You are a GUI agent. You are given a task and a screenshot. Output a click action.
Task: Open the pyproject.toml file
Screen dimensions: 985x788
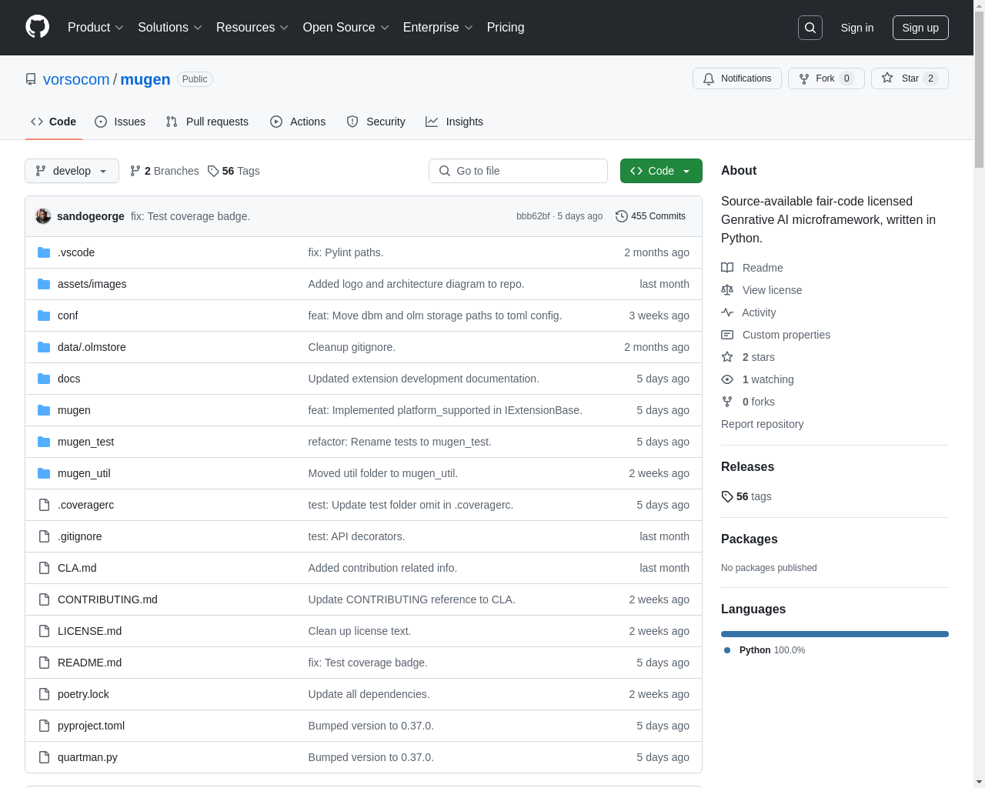[91, 726]
